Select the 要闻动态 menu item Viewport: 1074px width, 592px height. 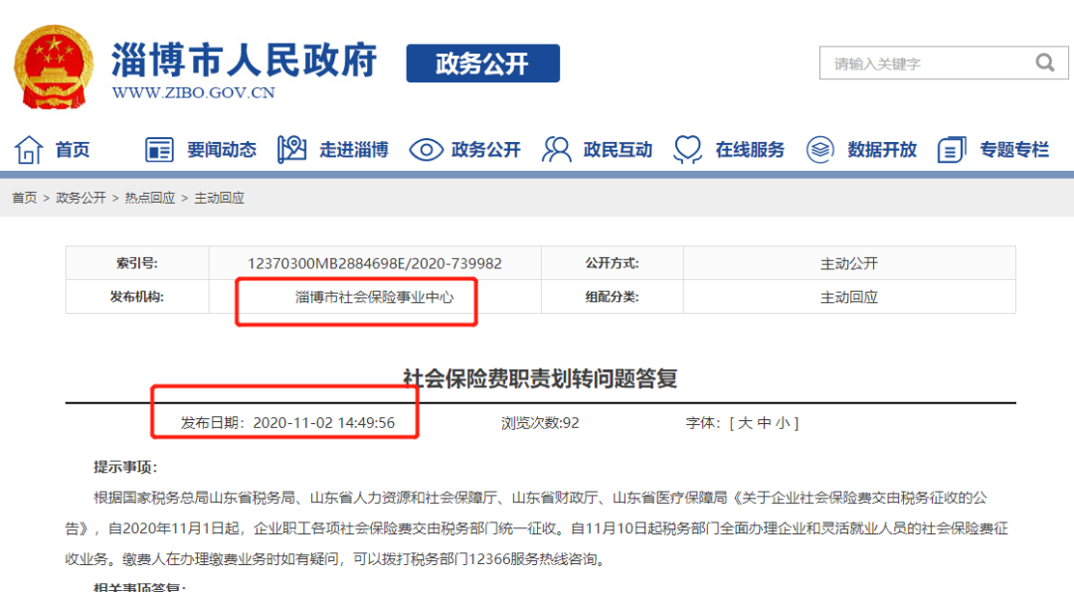[x=221, y=149]
